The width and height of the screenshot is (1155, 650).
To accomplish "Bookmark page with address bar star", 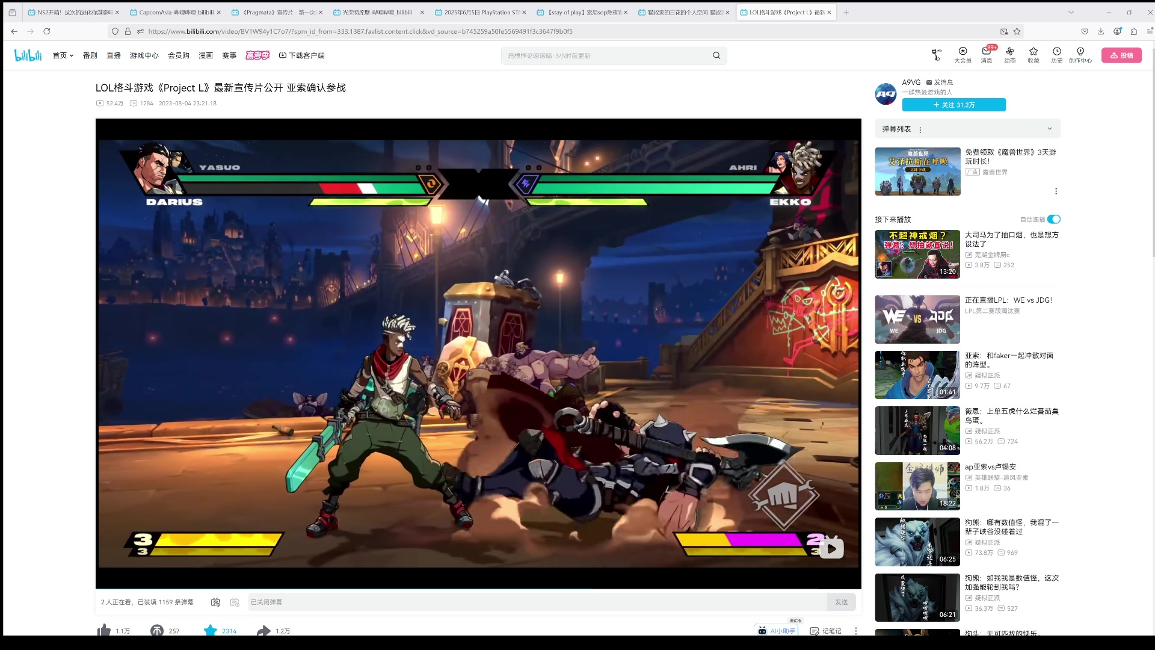I will 1017,31.
